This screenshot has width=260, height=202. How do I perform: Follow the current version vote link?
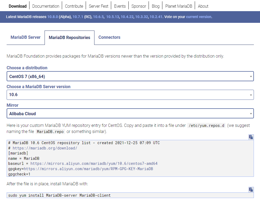tap(199, 17)
